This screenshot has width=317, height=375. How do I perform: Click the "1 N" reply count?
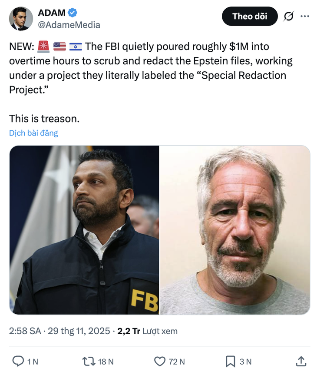pyautogui.click(x=33, y=362)
